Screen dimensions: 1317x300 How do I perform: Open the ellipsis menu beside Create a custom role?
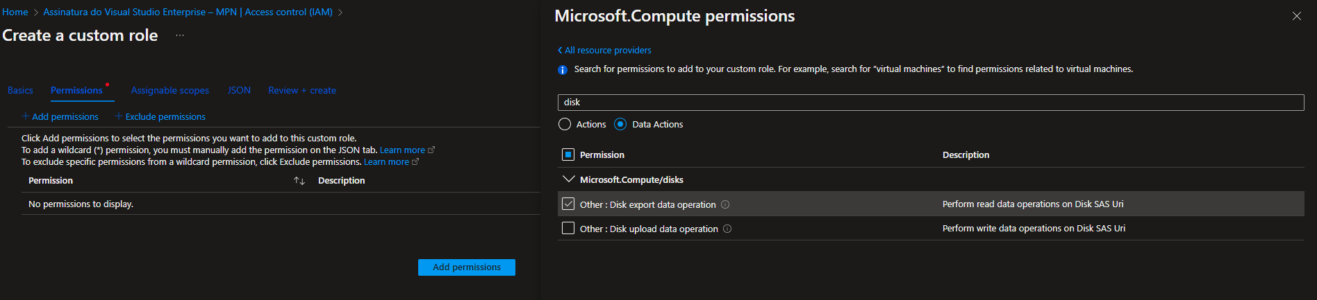tap(180, 35)
